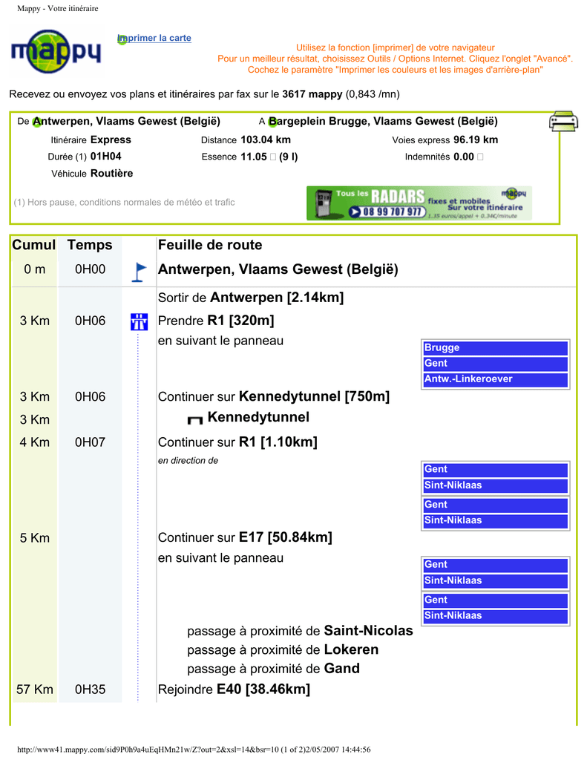Click the green A marker before Antwerpen
The height and width of the screenshot is (760, 587).
[37, 122]
